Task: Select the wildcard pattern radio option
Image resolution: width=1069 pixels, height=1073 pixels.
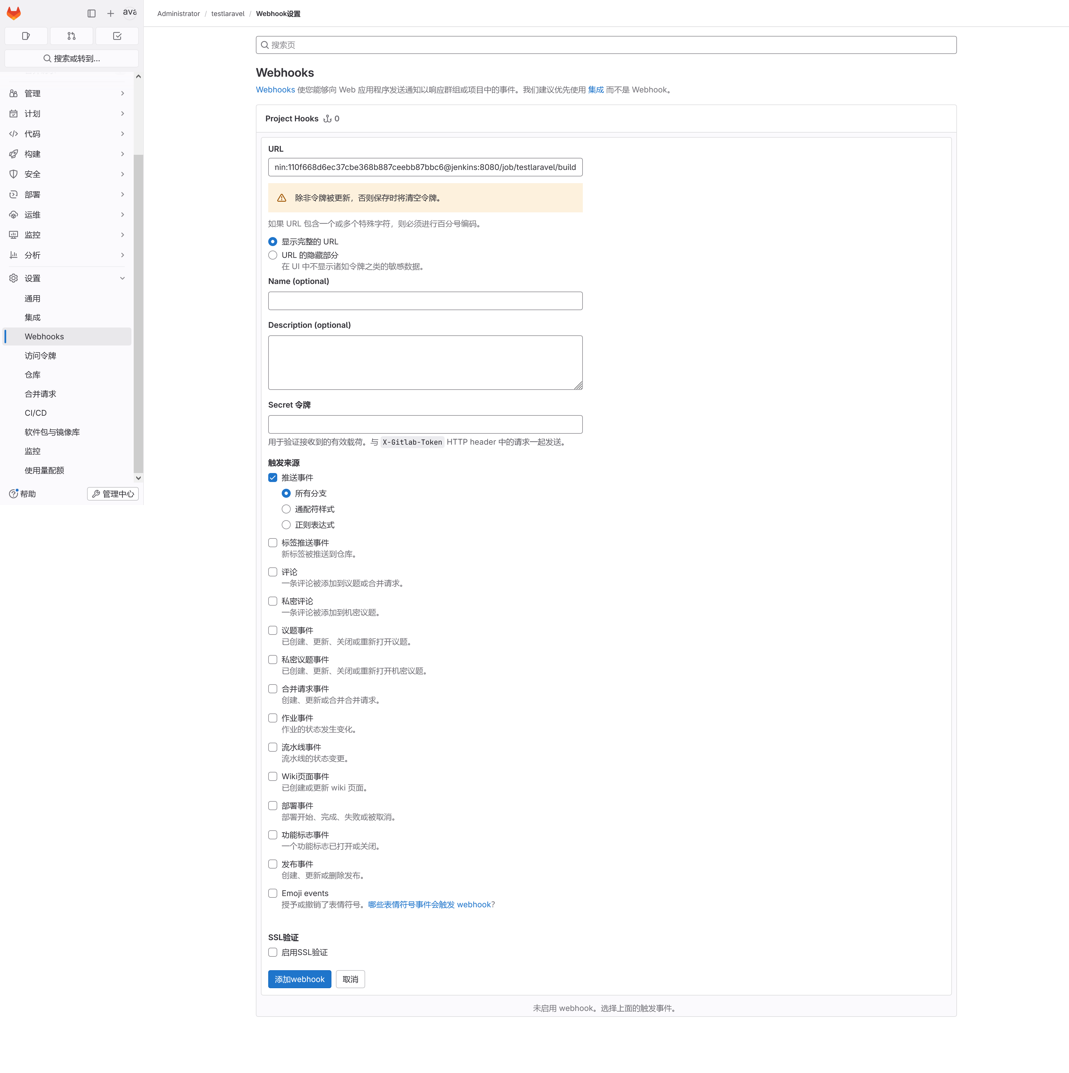Action: tap(286, 509)
